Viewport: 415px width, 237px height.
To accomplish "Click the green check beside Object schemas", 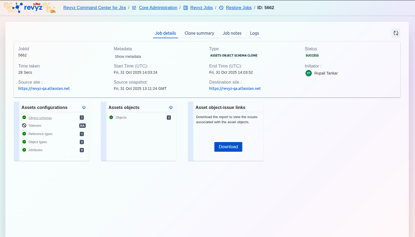I will coord(24,118).
